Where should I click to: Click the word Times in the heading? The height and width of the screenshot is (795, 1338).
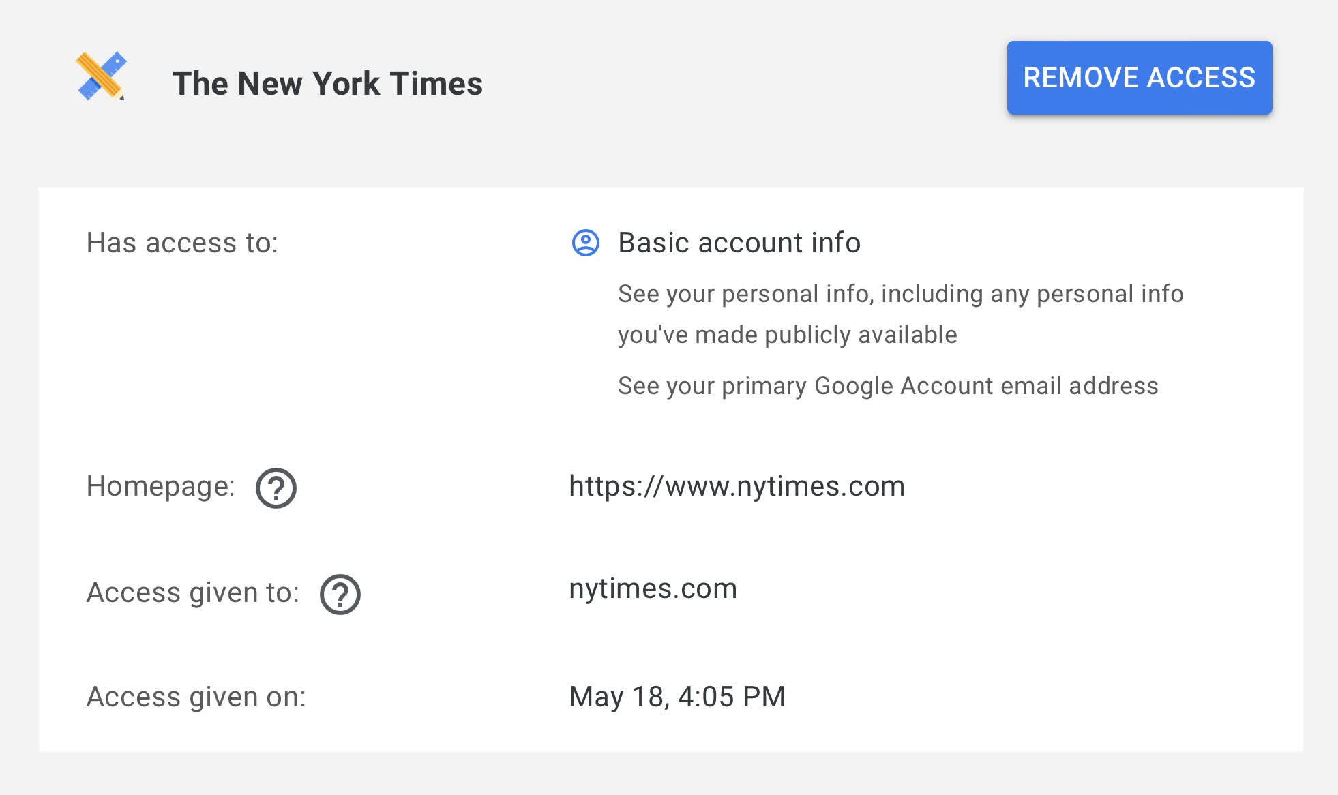click(x=436, y=83)
